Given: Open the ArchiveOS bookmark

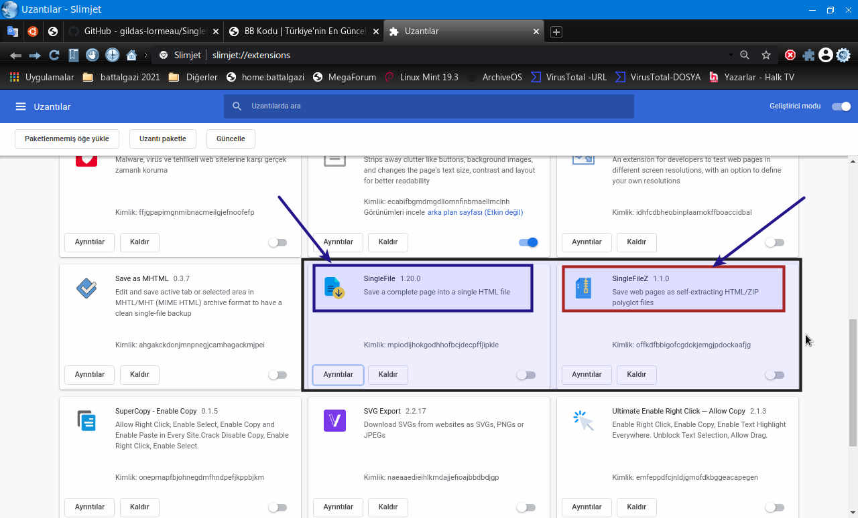Looking at the screenshot, I should pos(494,77).
